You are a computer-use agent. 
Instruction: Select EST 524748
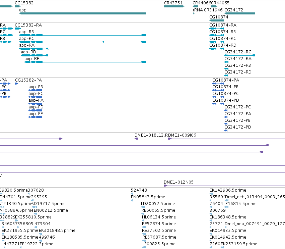(132, 194)
